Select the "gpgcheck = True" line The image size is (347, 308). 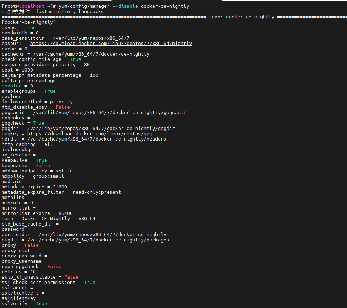click(x=23, y=123)
